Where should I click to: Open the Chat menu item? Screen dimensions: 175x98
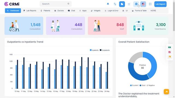[x=71, y=11]
